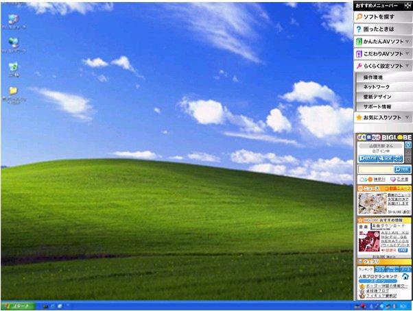Click the BIGLOBE refresh icon

[408, 145]
